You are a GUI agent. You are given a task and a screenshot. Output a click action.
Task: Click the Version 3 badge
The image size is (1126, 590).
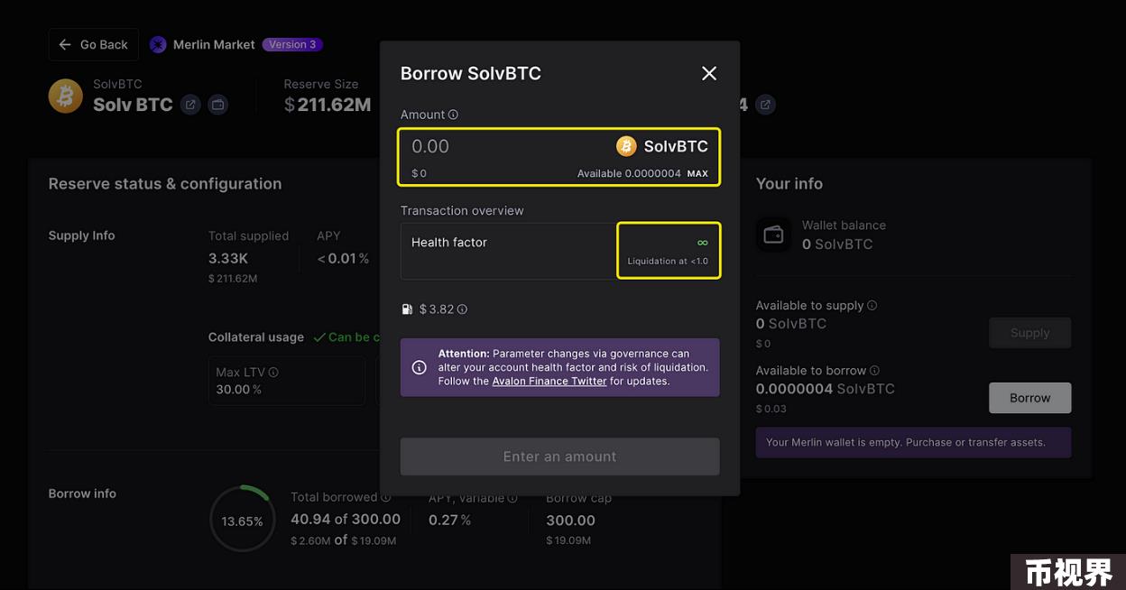pos(292,44)
